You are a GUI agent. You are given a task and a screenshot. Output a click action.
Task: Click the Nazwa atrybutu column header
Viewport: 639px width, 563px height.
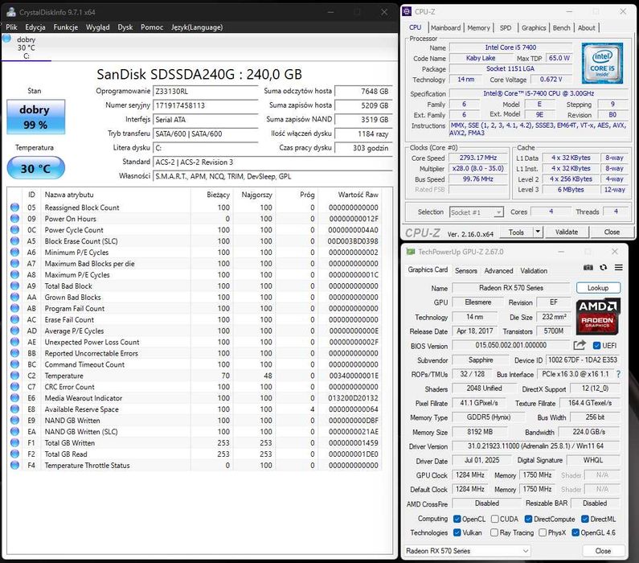click(x=69, y=195)
